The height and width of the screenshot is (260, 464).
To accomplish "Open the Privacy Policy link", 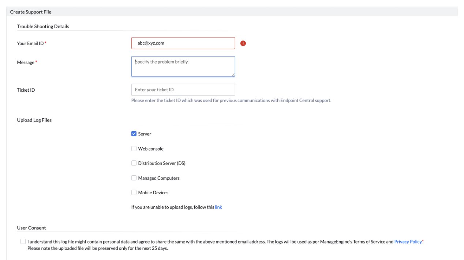I will point(408,241).
